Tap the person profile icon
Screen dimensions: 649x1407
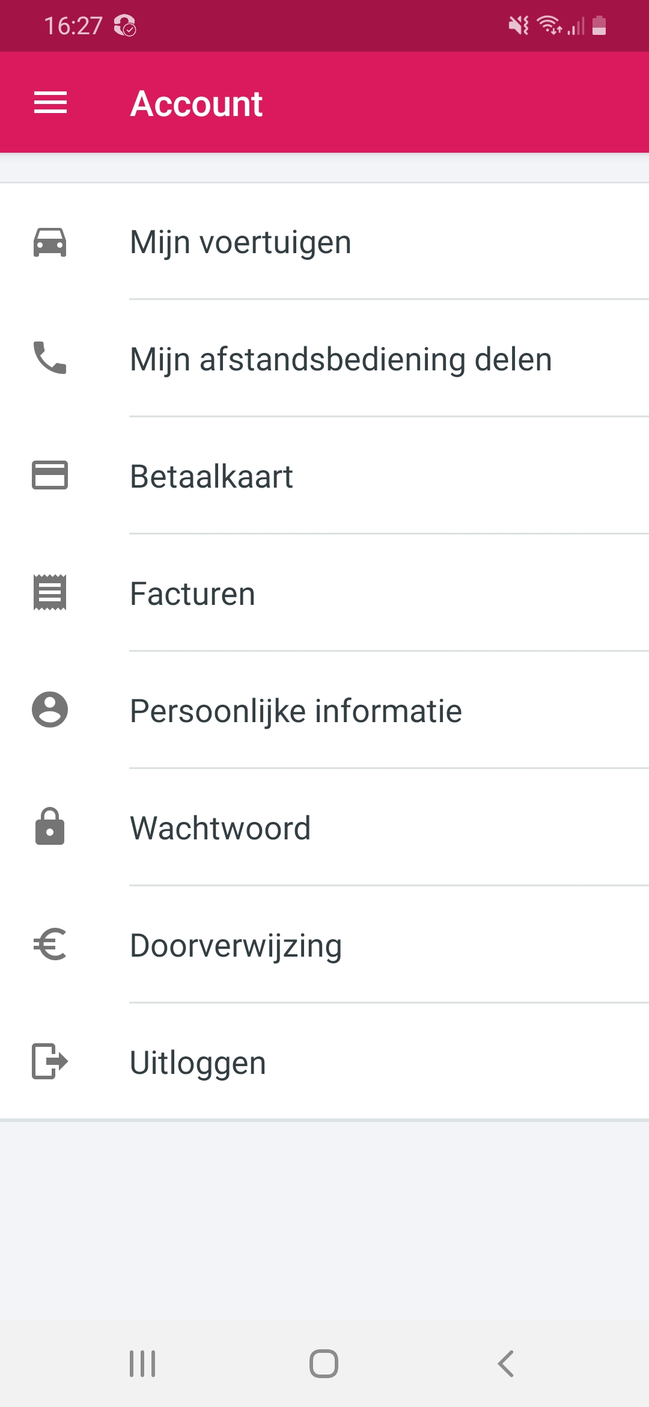(x=50, y=710)
